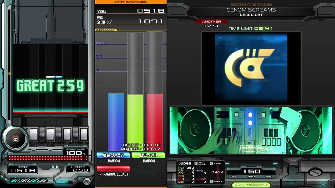This screenshot has height=188, width=335.
Task: Click the GROOVE GAUGE 100% readout
Action: [76, 152]
